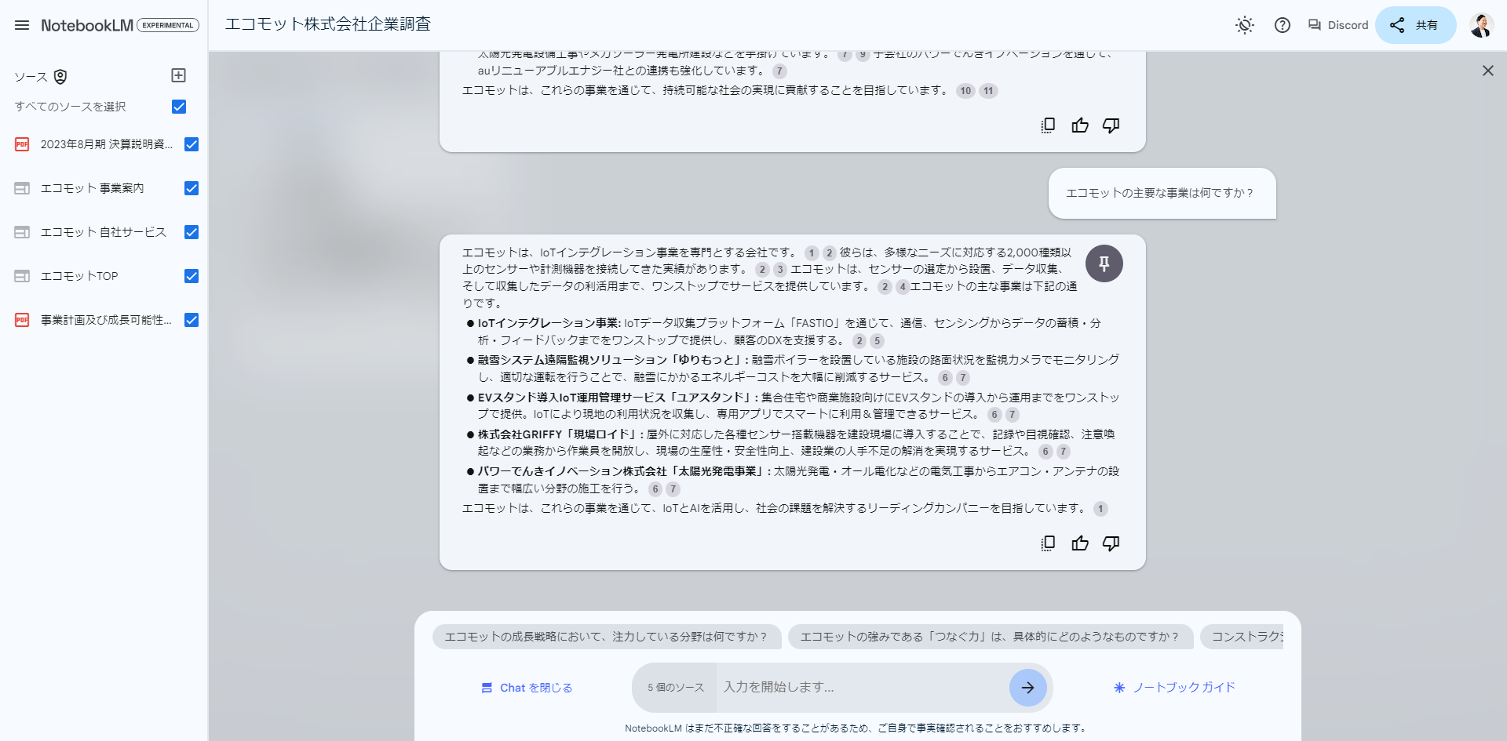Pin the main business response as note
Viewport: 1507px width, 741px height.
point(1104,263)
